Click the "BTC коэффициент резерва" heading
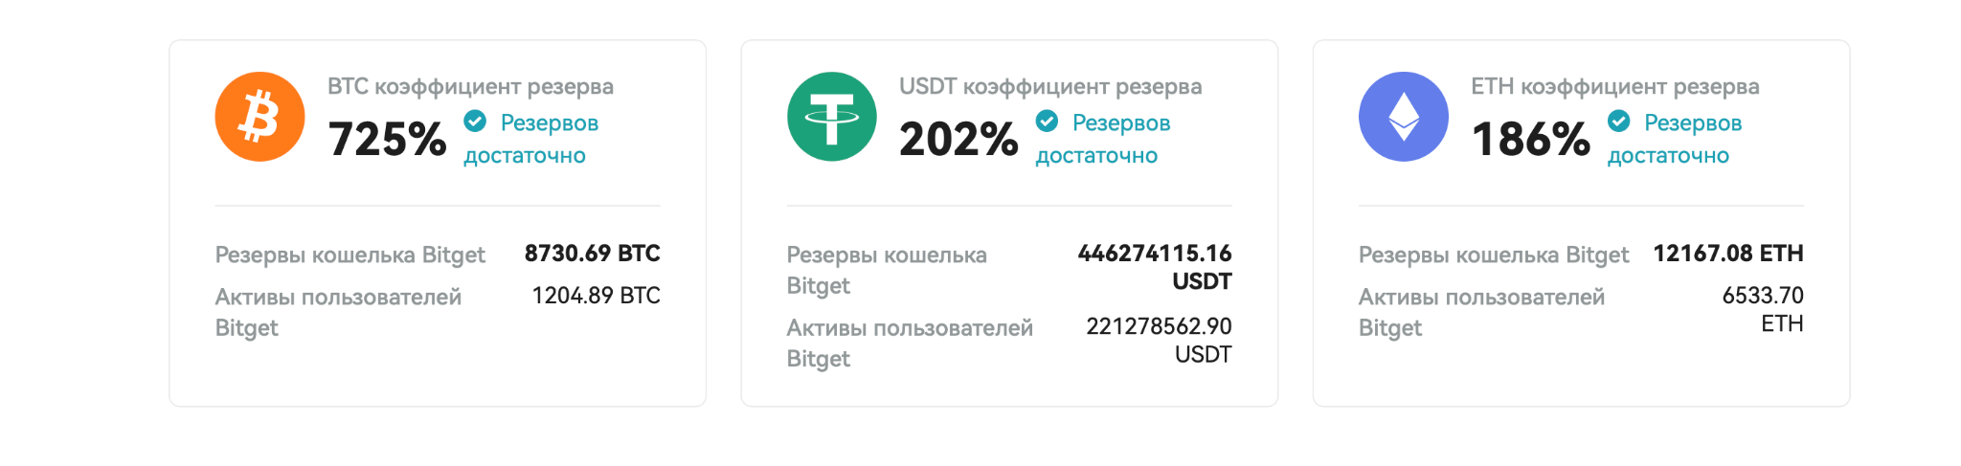The height and width of the screenshot is (466, 1961). (x=470, y=86)
